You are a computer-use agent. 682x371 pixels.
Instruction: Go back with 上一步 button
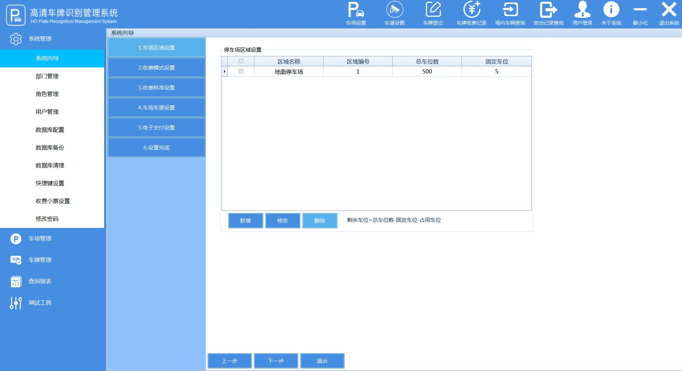point(230,361)
